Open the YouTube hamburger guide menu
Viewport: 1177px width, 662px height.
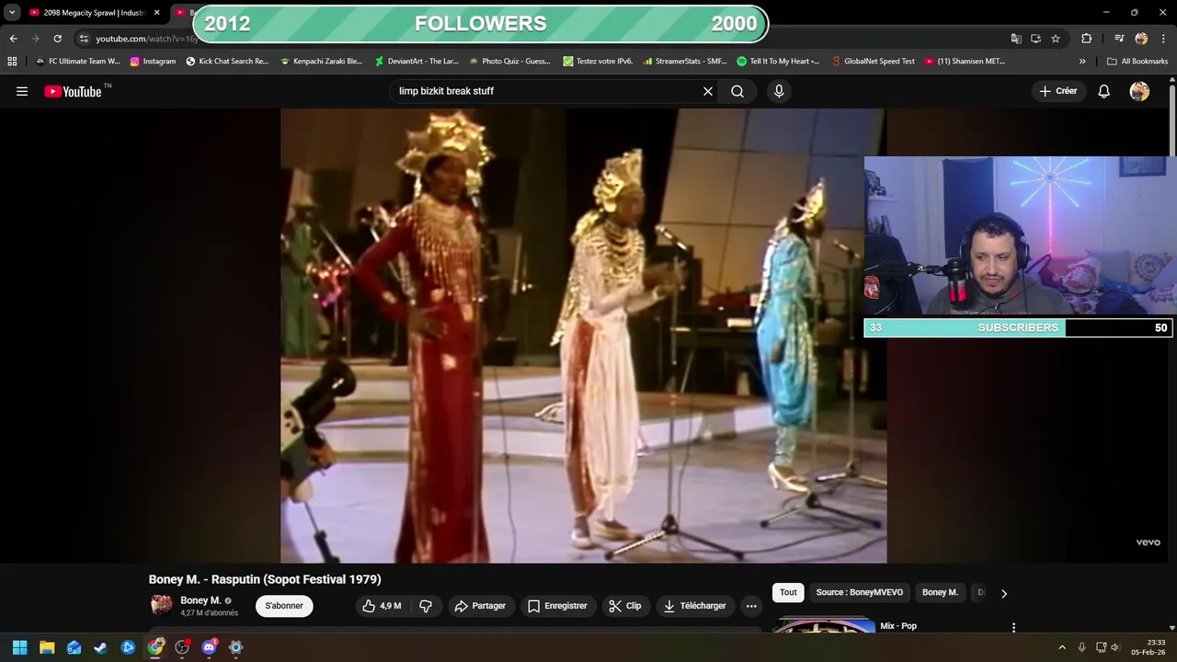22,91
